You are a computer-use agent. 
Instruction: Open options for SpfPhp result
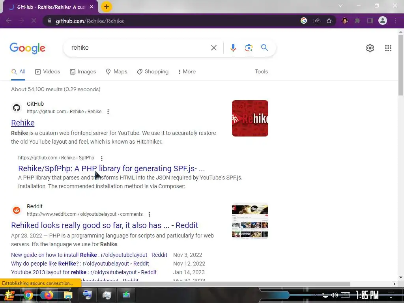click(102, 158)
